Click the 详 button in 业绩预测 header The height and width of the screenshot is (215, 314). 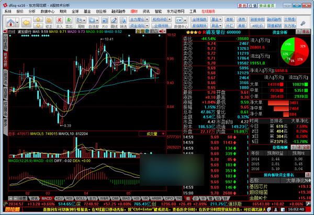tap(299, 147)
